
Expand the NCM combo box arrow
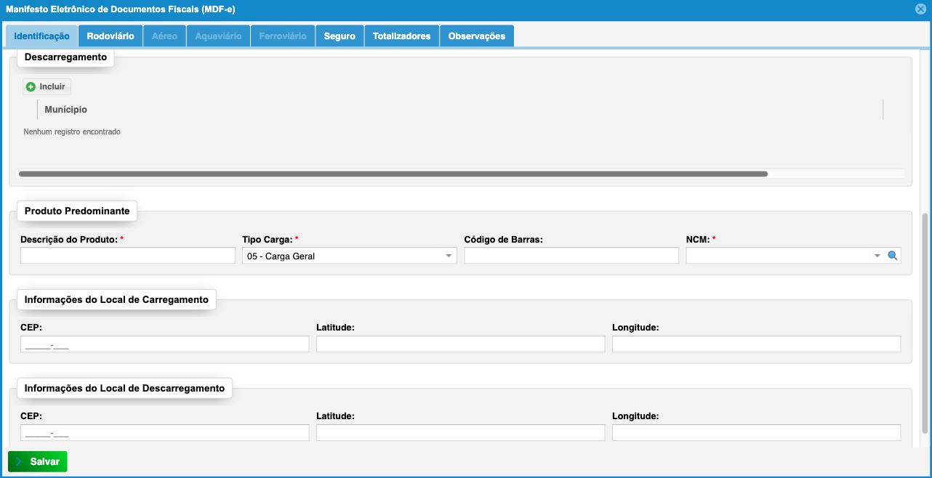pyautogui.click(x=877, y=256)
